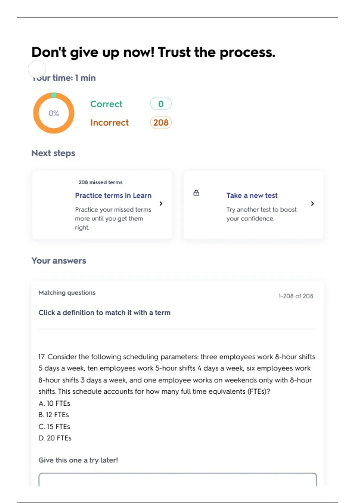This screenshot has height=503, width=355.
Task: Click the lock icon on the new test card
Action: [x=196, y=193]
